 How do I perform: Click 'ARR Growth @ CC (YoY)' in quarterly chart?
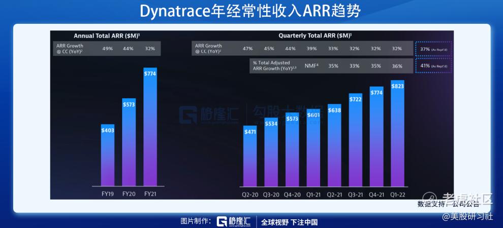(208, 48)
